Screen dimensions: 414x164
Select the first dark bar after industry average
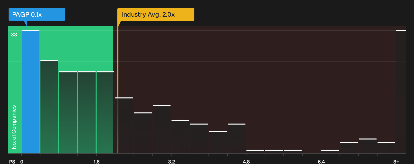(124, 125)
